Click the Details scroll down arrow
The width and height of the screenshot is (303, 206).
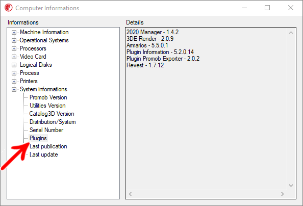pos(291,186)
